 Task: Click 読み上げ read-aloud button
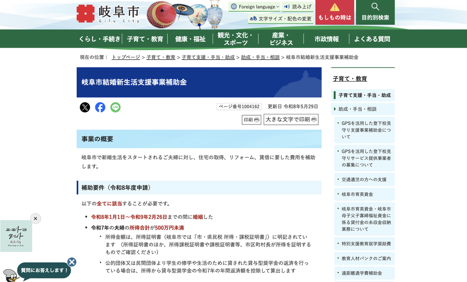[x=298, y=6]
